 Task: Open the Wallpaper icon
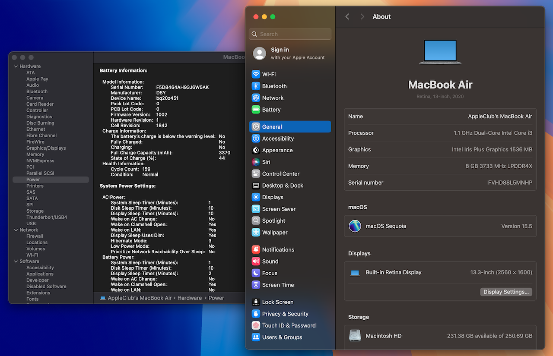256,232
